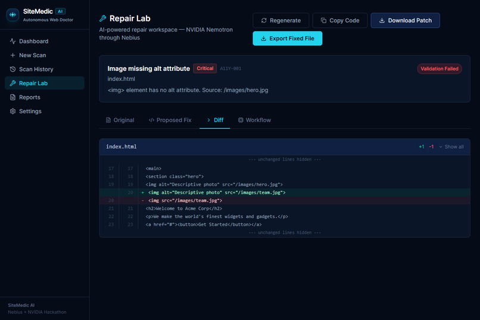Screen dimensions: 480x320
Task: Select Repair Lab in sidebar
Action: pos(45,83)
